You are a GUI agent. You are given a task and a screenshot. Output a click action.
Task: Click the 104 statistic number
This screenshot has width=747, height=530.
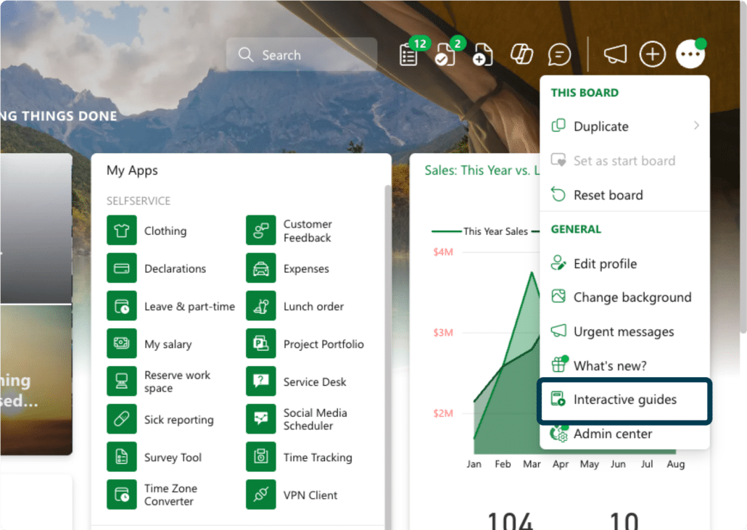[x=511, y=521]
